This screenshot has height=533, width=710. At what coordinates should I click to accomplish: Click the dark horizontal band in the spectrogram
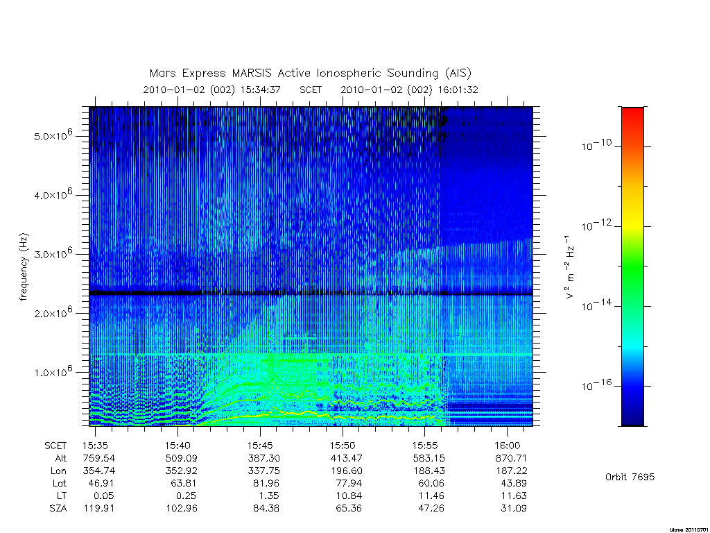click(311, 294)
